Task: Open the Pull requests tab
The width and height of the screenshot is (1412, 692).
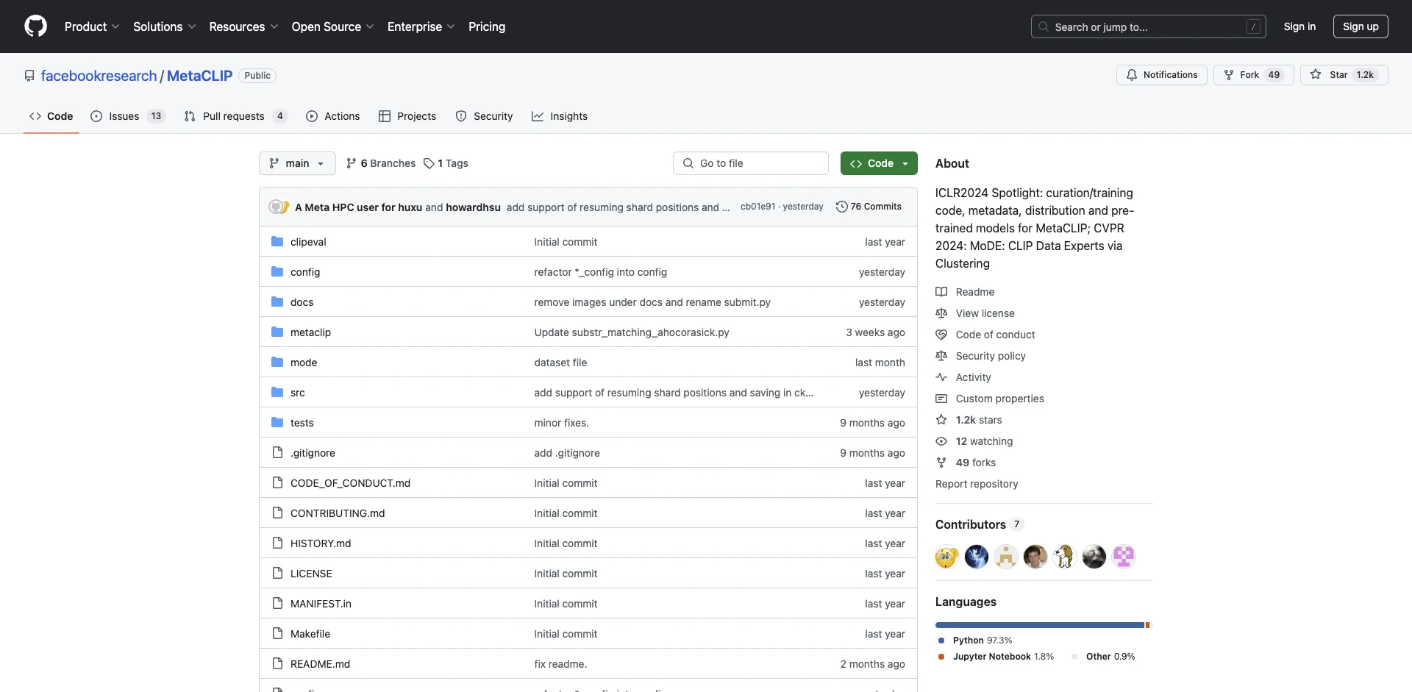Action: [x=235, y=116]
